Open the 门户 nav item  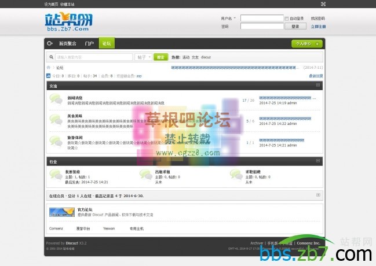point(89,43)
